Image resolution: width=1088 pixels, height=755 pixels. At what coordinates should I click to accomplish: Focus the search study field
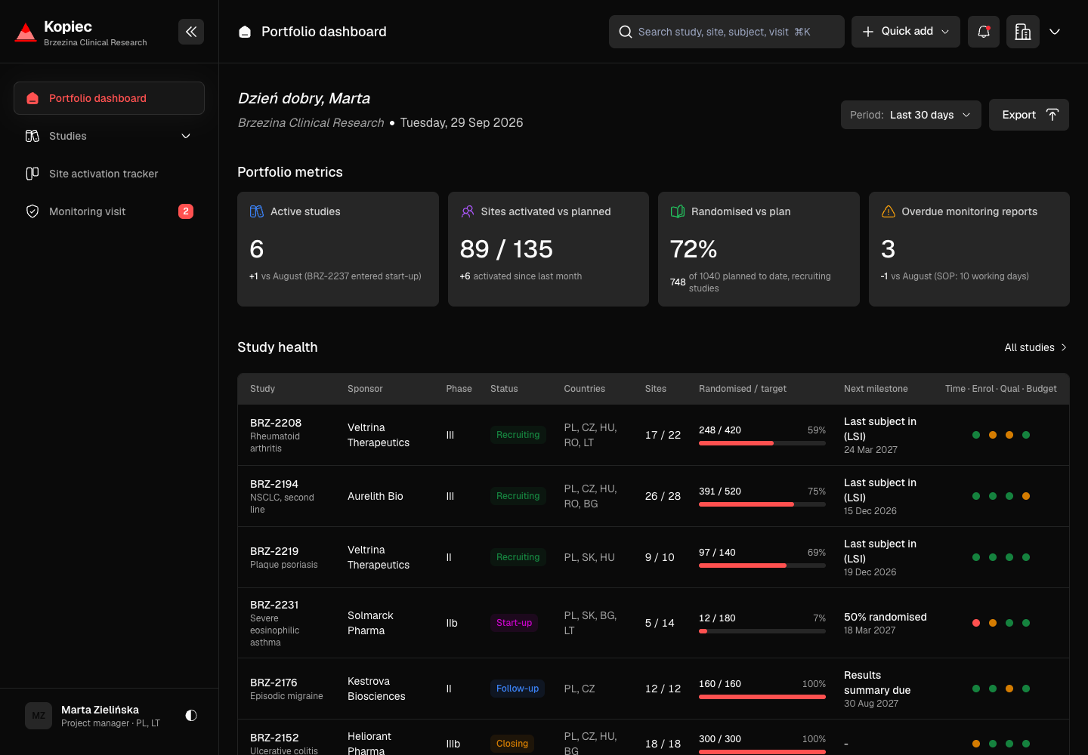[x=727, y=32]
